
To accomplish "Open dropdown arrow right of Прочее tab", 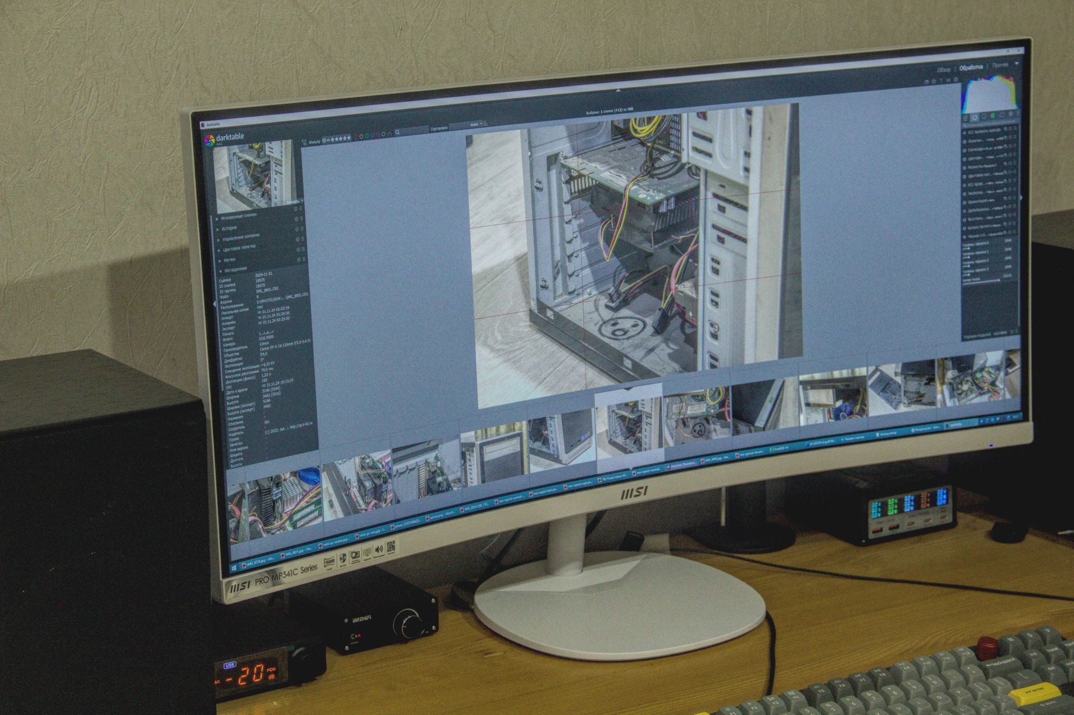I will pos(1017,63).
